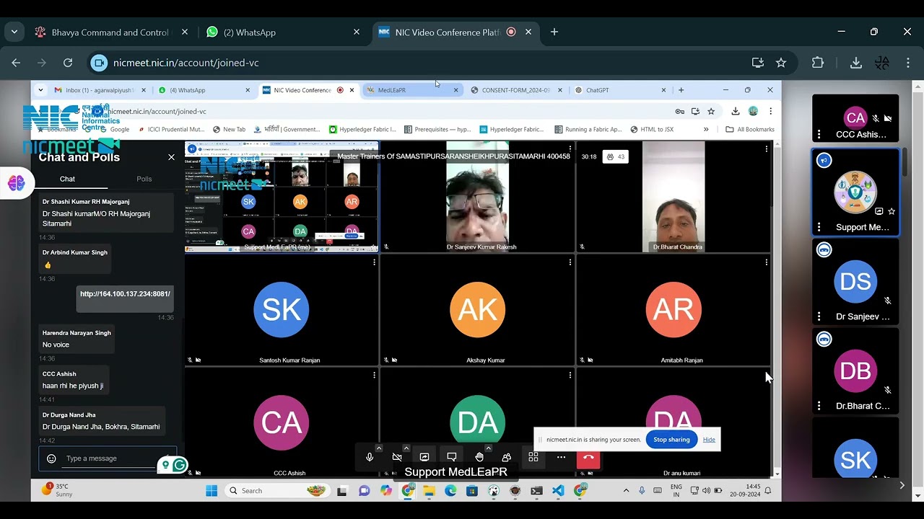Screen dimensions: 924x519
Task: Open options menu on the Dr.Bharat Chandra tile
Action: point(766,149)
